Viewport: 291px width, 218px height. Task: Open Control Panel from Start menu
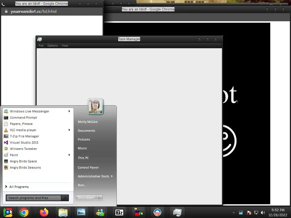[88, 167]
